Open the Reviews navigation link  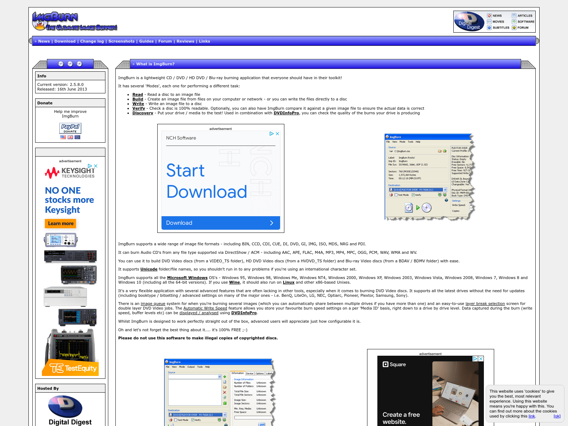pos(185,41)
